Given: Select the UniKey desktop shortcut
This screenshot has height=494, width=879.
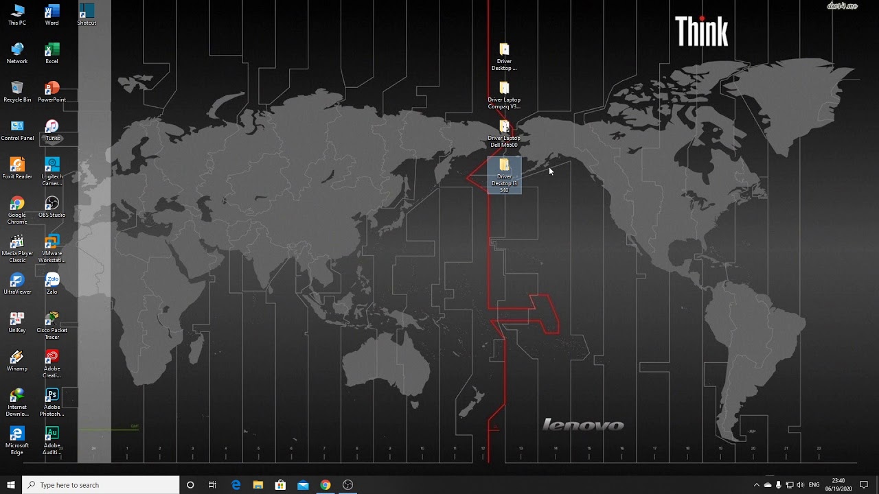Looking at the screenshot, I should 17,322.
